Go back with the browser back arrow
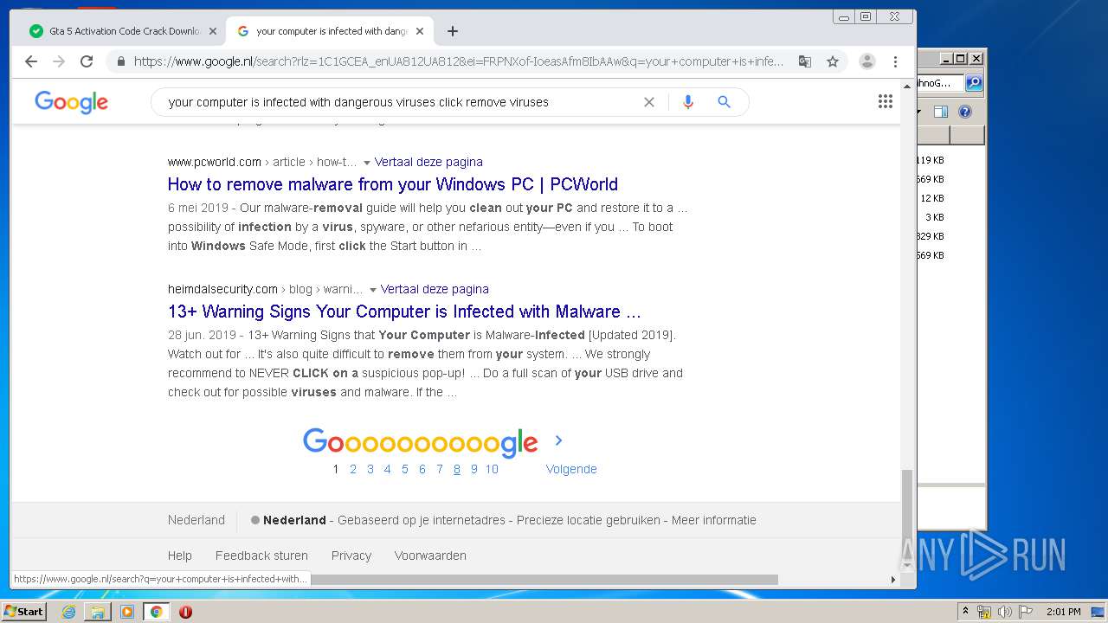 tap(31, 61)
